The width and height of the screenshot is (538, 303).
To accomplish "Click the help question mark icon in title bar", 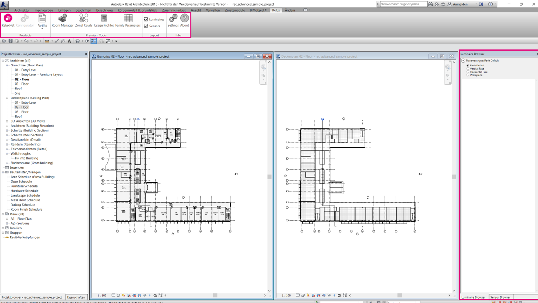I will click(x=490, y=4).
